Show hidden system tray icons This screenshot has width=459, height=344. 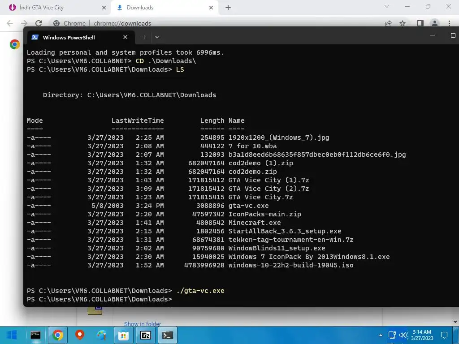click(381, 335)
